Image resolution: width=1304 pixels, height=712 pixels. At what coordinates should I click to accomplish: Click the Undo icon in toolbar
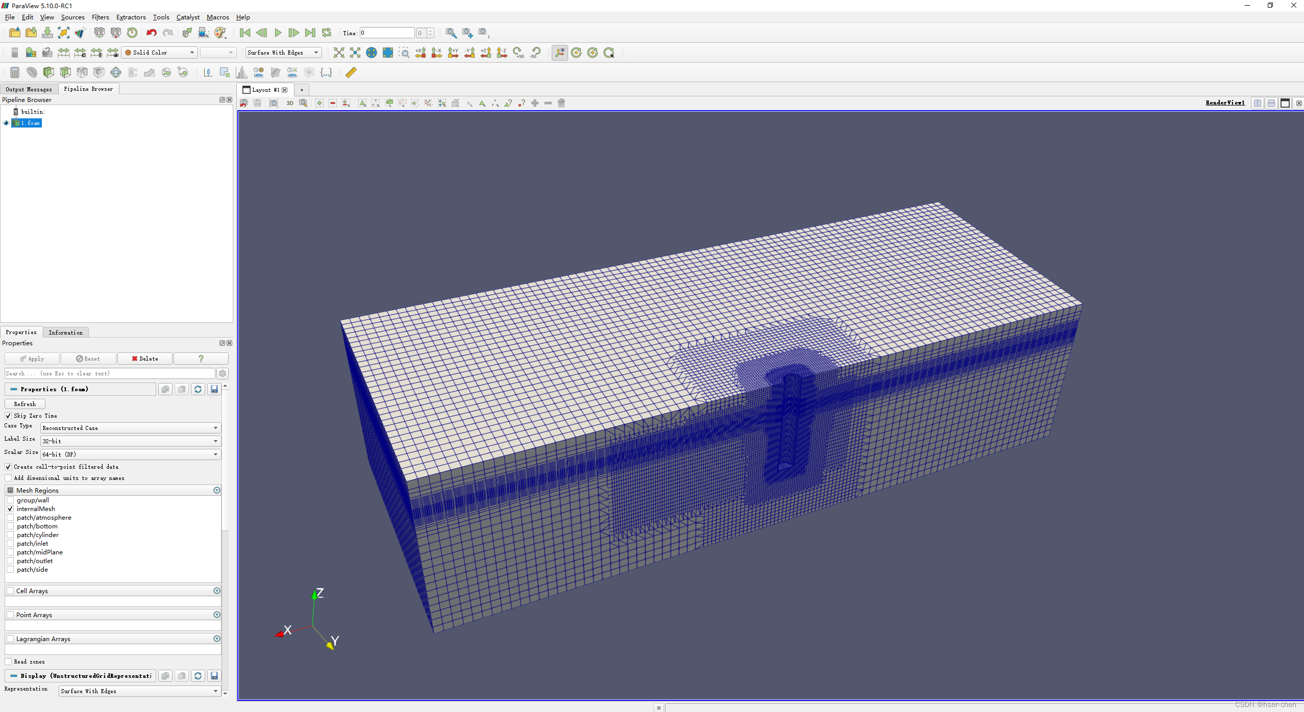click(x=151, y=33)
